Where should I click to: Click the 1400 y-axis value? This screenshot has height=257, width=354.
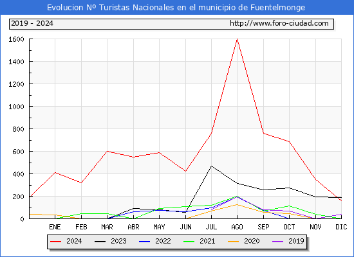[x=16, y=62]
